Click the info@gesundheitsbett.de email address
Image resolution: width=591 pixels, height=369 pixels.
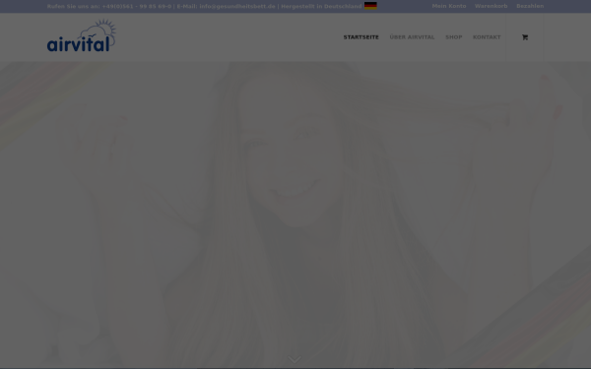coord(237,7)
